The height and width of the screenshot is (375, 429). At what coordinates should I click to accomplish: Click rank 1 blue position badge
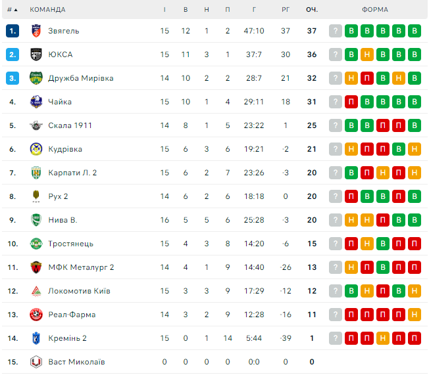click(x=13, y=31)
